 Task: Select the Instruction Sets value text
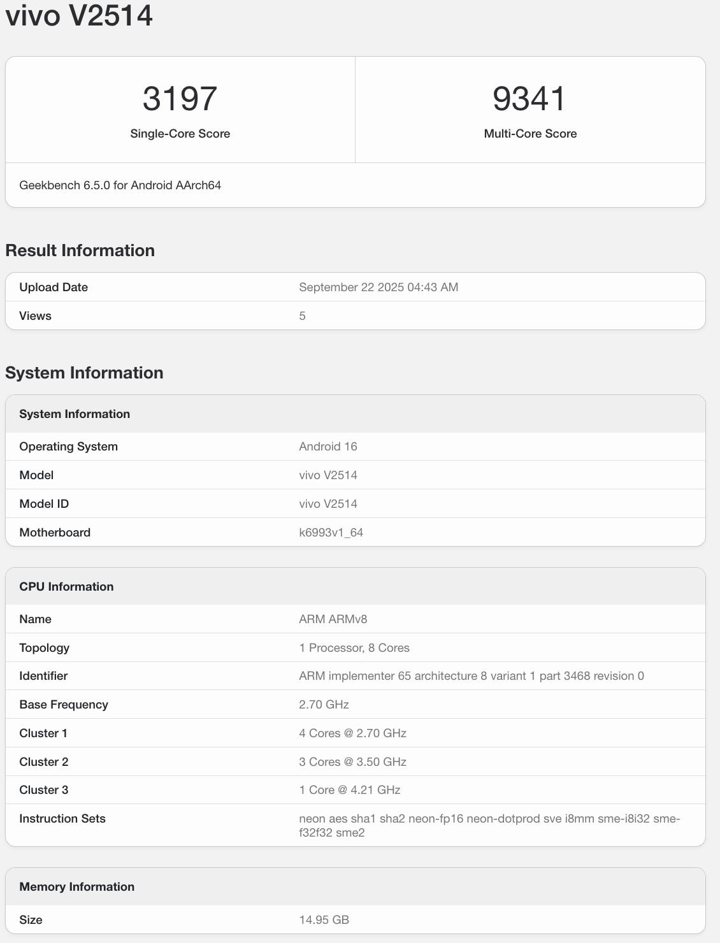[489, 825]
